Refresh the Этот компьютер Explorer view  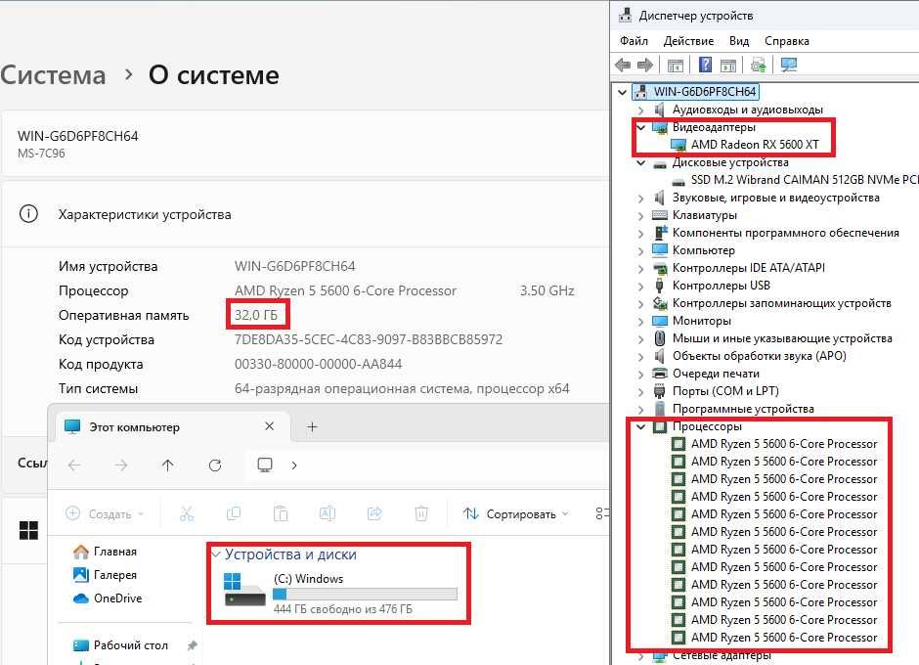pyautogui.click(x=215, y=465)
